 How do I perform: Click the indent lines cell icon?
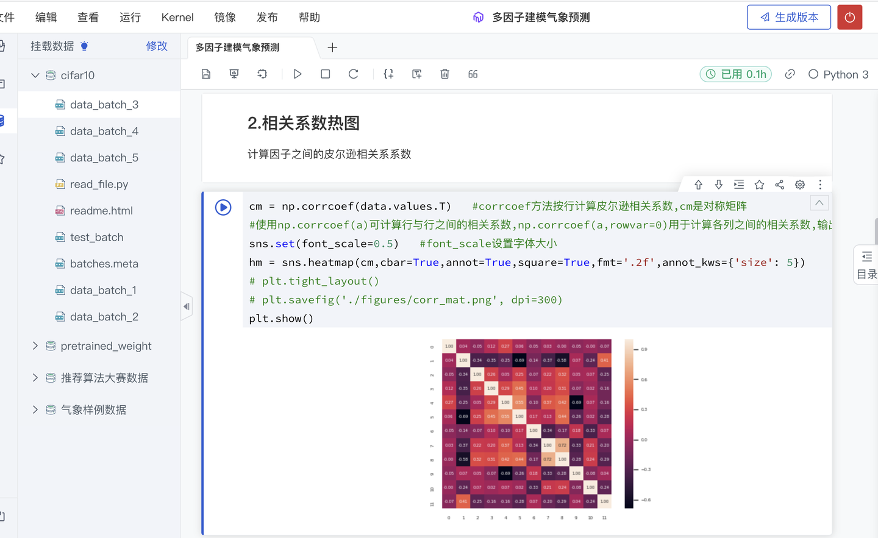tap(739, 185)
